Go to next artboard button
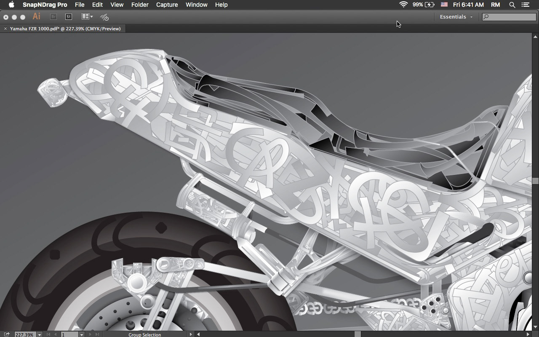Screen dimensions: 539x337 coord(90,334)
